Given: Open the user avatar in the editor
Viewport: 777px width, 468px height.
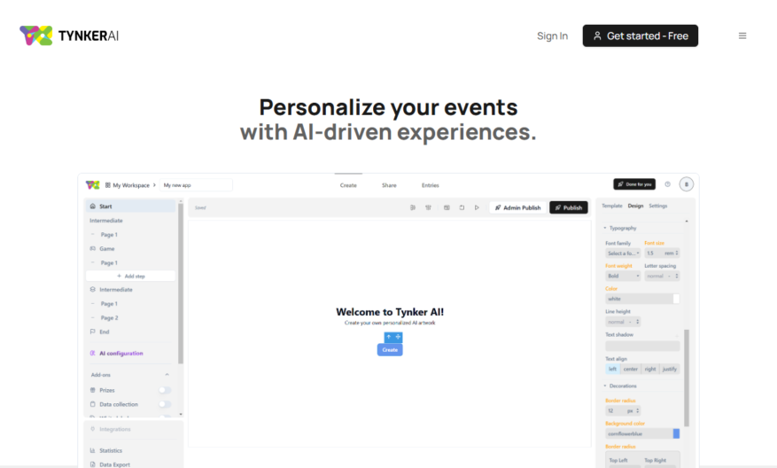Looking at the screenshot, I should 687,184.
